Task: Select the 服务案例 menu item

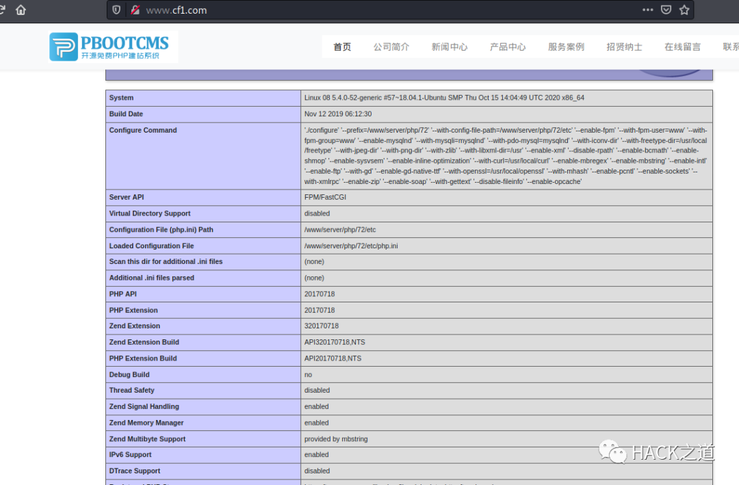Action: 566,47
